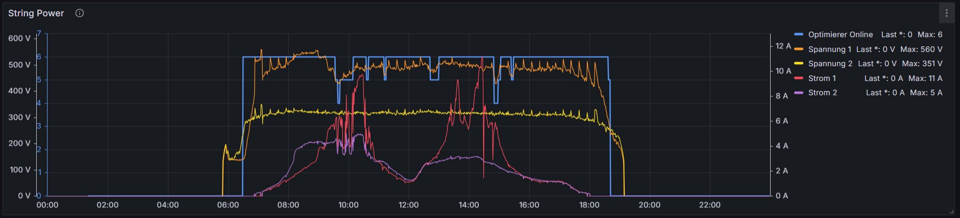Screen dimensions: 960x218
Task: Click the info icon beside String Power
Action: (80, 13)
